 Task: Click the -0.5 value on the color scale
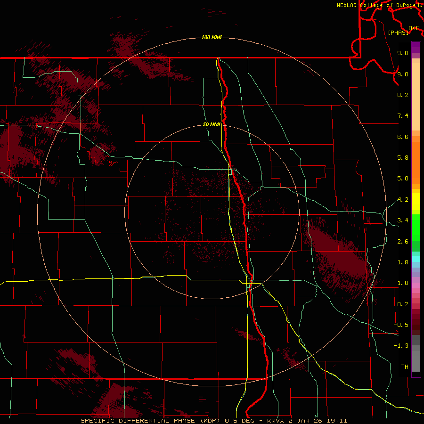[401, 325]
